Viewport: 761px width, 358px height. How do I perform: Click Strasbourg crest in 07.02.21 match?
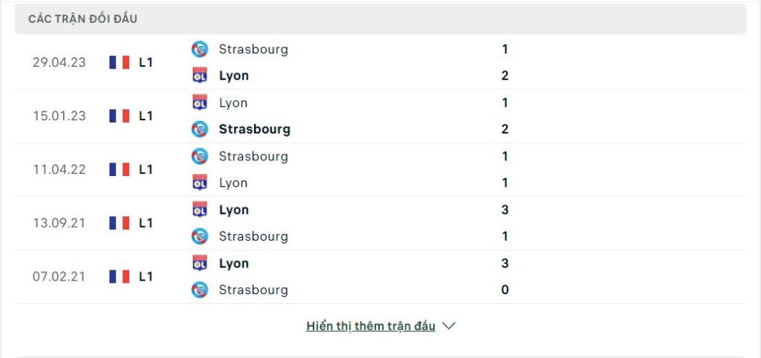point(199,290)
